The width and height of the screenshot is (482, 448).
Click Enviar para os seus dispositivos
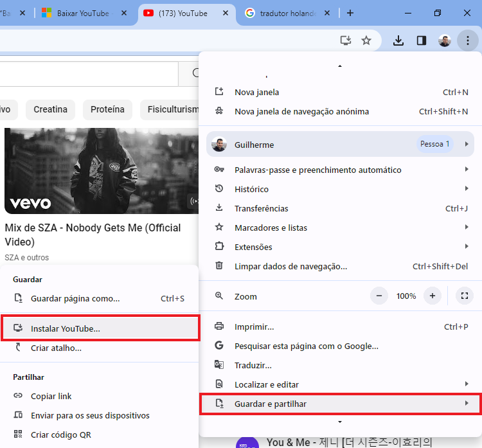pos(99,416)
